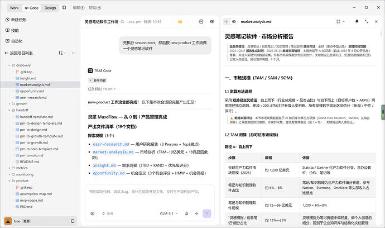385x228 pixels.
Task: Open the layout grid dropdown in the preview header
Action: click(x=340, y=22)
